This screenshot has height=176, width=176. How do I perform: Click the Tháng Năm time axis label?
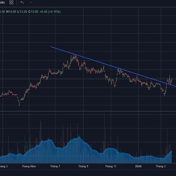(x=29, y=166)
